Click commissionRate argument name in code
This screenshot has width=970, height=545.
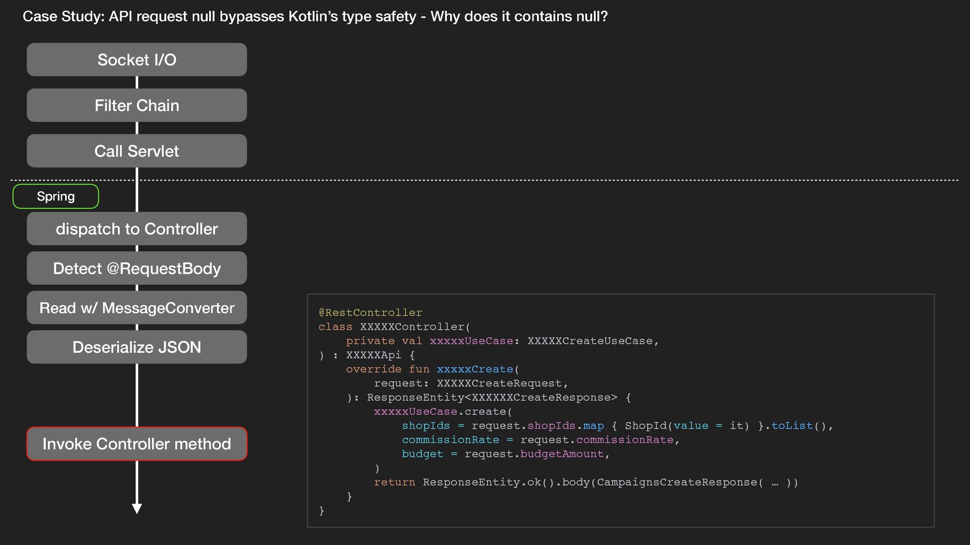[x=450, y=440]
